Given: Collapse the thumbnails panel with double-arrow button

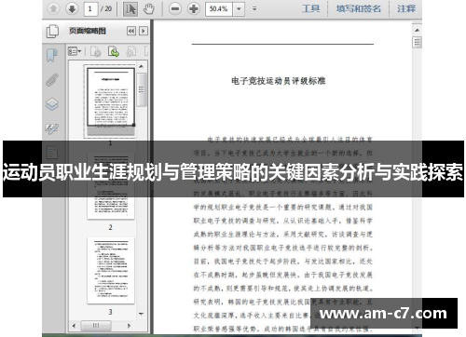Looking at the screenshot, I should [131, 31].
